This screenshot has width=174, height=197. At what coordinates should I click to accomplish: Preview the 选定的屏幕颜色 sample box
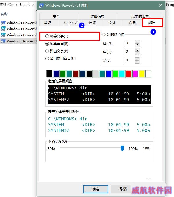point(99,94)
